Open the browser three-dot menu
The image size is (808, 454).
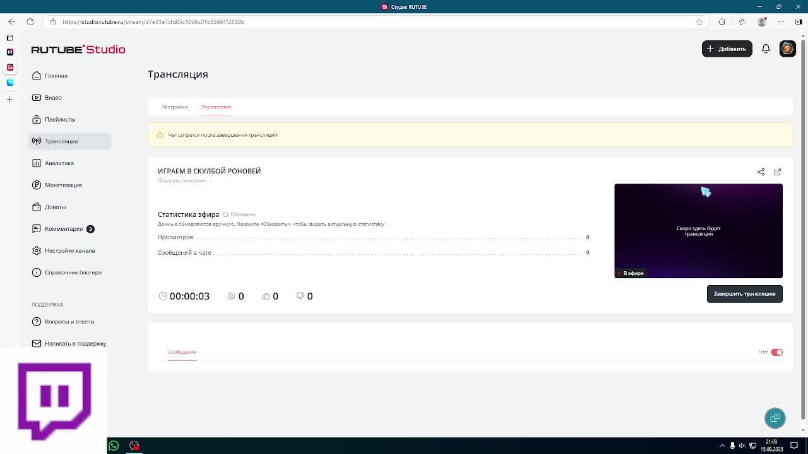coord(781,22)
